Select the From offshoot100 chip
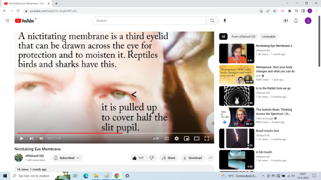Image resolution: width=321 pixels, height=180 pixels. tap(244, 36)
